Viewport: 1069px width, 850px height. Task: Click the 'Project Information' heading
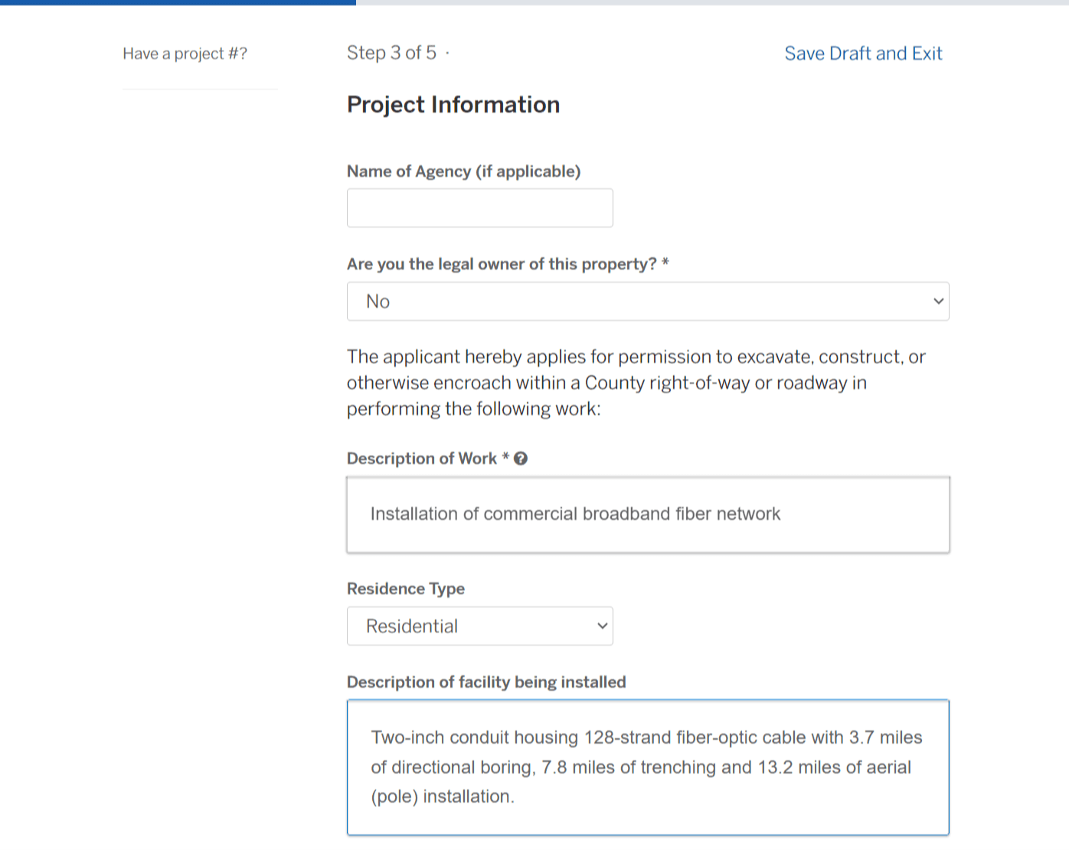pos(453,104)
